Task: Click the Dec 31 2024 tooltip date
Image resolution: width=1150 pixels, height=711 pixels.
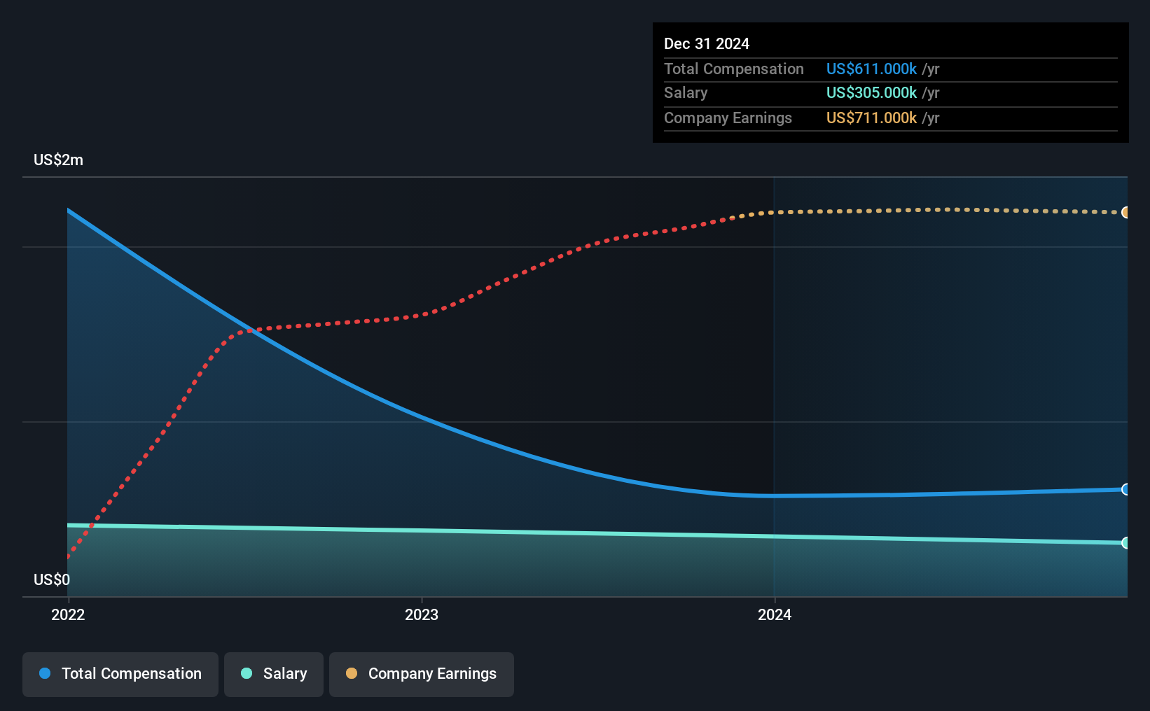Action: pyautogui.click(x=707, y=43)
